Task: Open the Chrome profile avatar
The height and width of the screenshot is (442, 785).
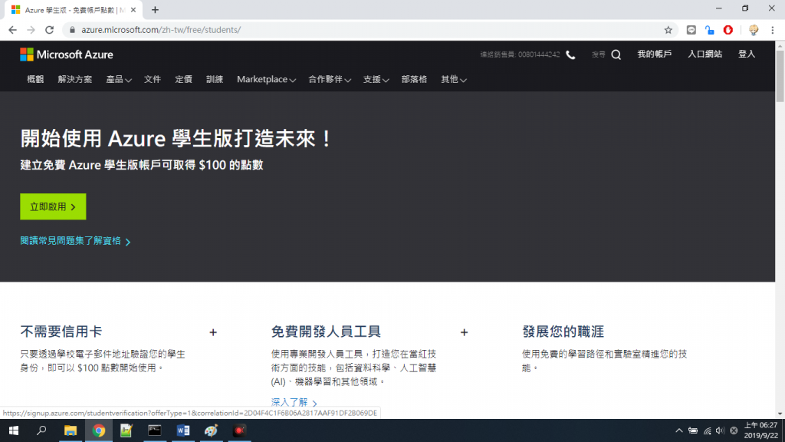Action: pyautogui.click(x=754, y=30)
